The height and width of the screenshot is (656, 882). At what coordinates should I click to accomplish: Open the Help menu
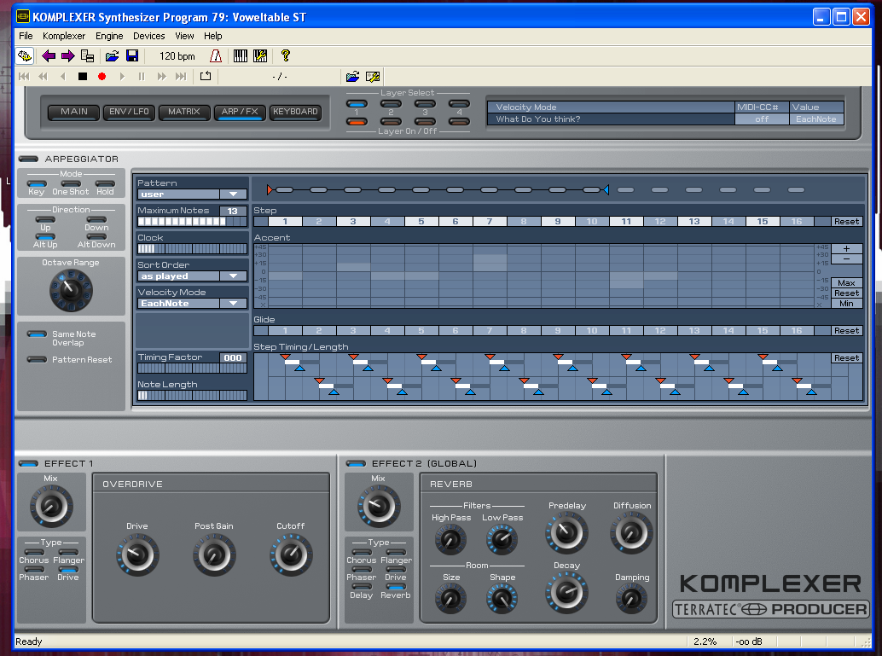tap(212, 36)
